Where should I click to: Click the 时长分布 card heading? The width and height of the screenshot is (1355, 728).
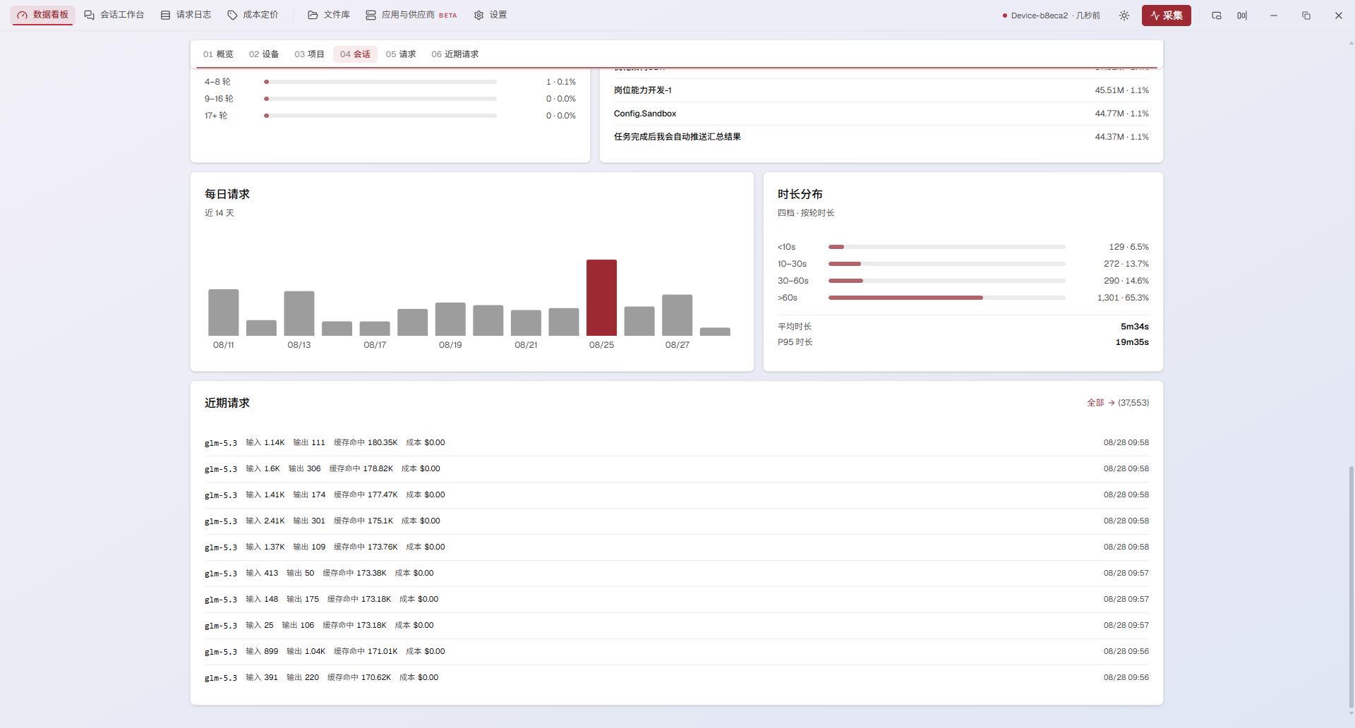(800, 194)
